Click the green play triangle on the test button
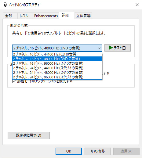 point(111,48)
